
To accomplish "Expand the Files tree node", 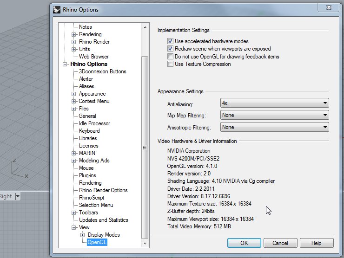I will tap(74, 109).
